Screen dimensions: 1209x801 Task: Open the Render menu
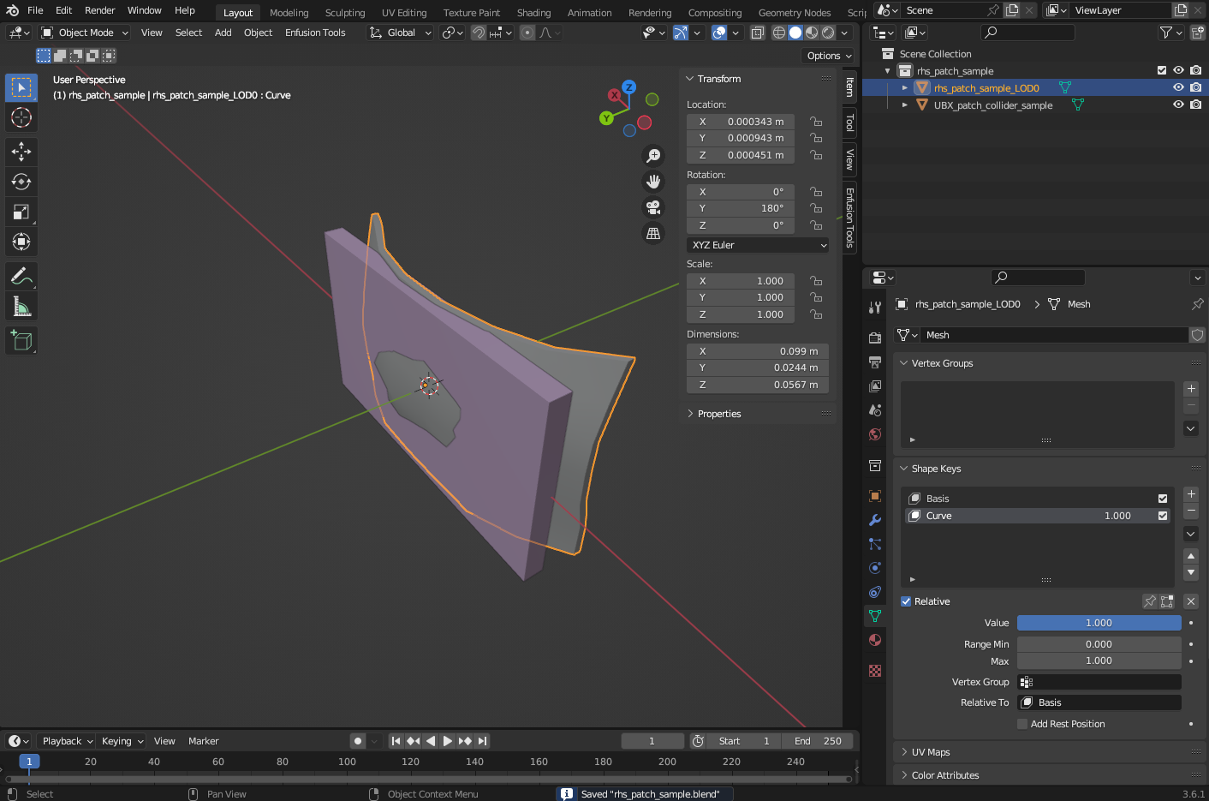pos(99,10)
